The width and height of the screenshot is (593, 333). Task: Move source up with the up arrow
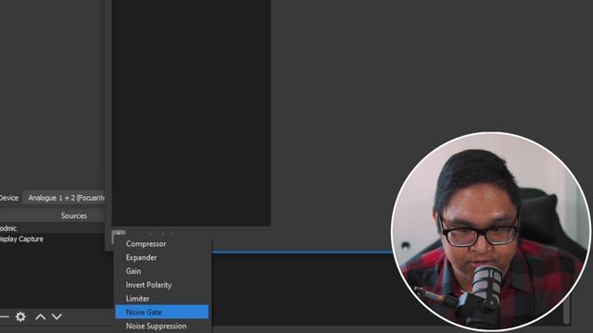pos(41,316)
